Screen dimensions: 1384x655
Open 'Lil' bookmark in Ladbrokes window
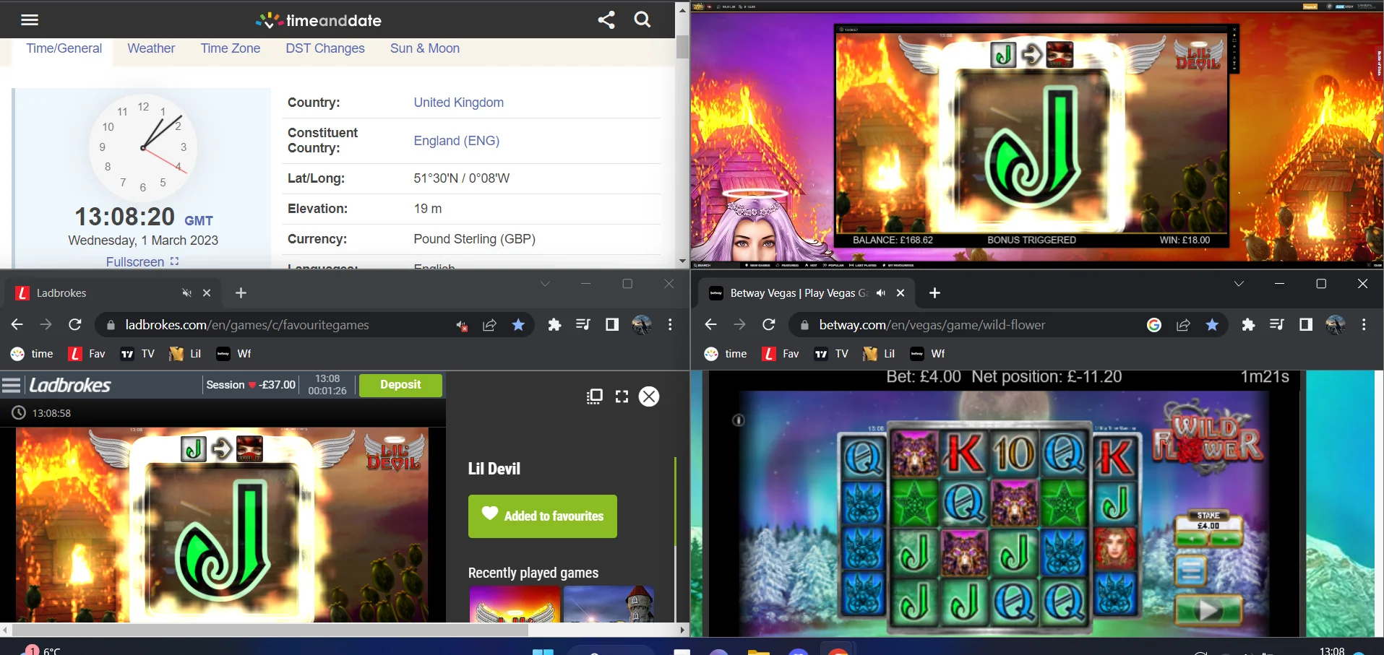[x=185, y=354]
